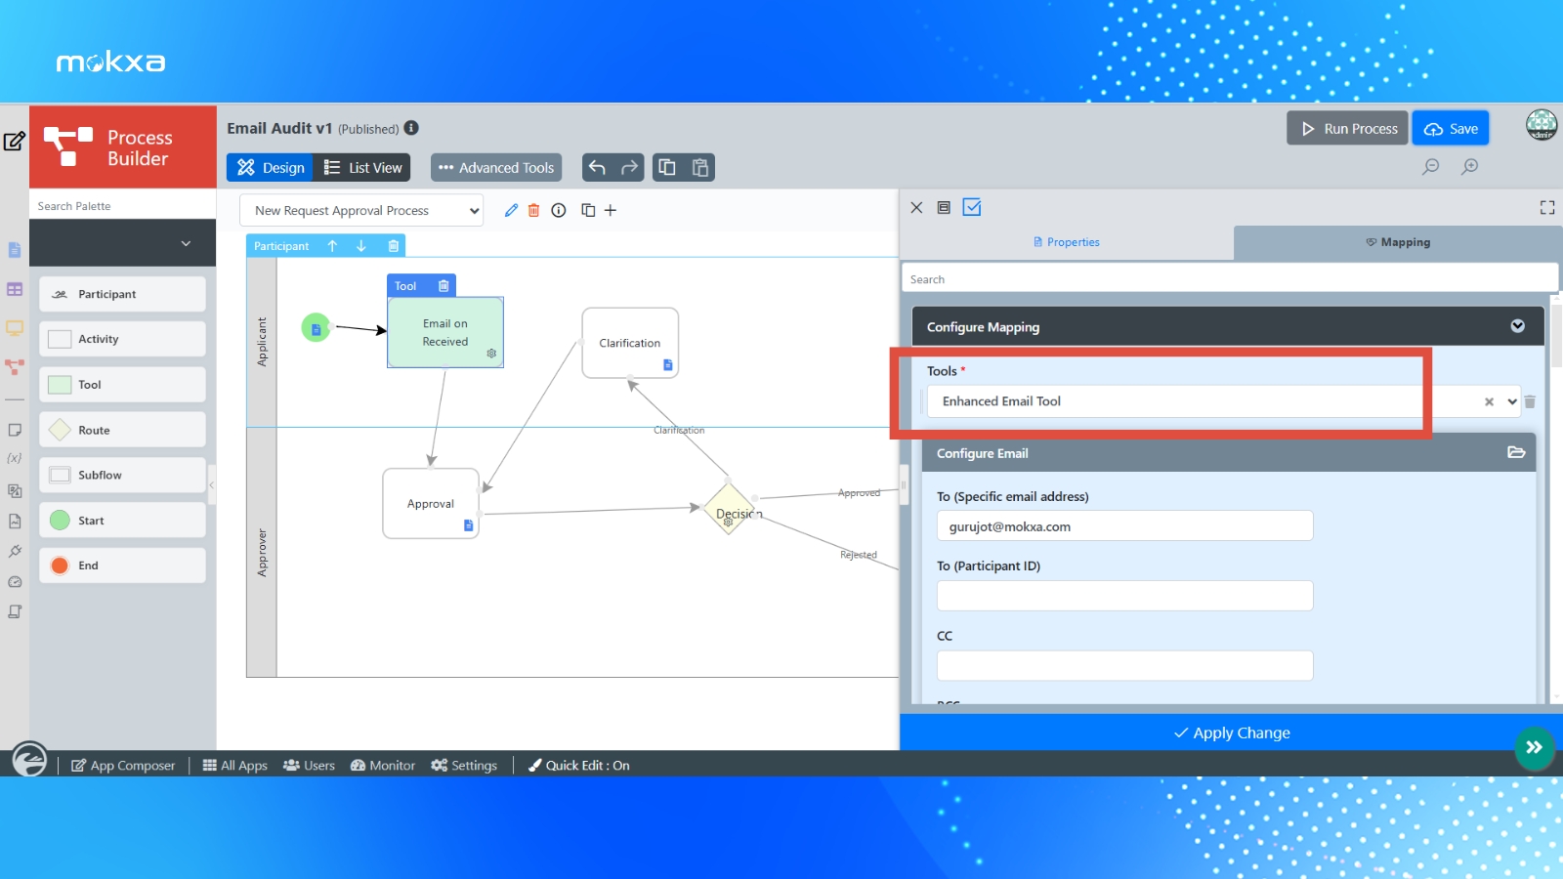The height and width of the screenshot is (879, 1563).
Task: Click the zoom in magnifier icon
Action: point(1469,167)
